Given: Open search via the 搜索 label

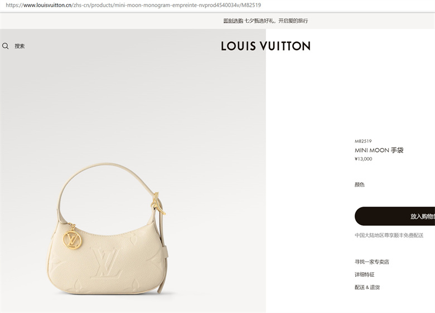Looking at the screenshot, I should pyautogui.click(x=20, y=46).
